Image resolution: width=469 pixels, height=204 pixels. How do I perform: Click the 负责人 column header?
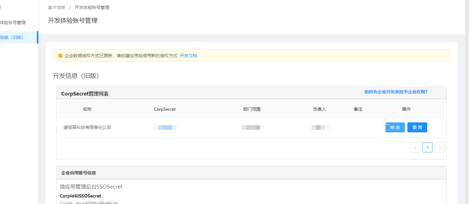pos(319,109)
